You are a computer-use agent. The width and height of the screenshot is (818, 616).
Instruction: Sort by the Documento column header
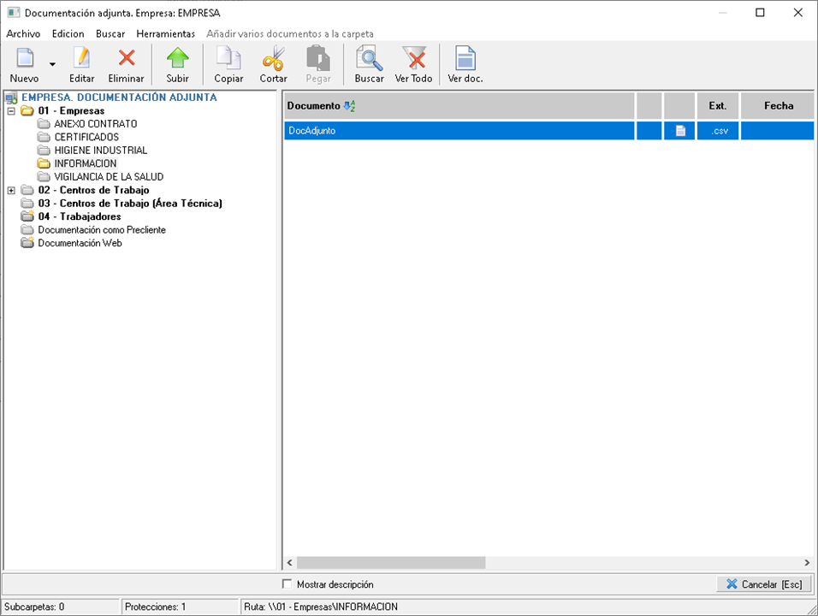tap(313, 106)
